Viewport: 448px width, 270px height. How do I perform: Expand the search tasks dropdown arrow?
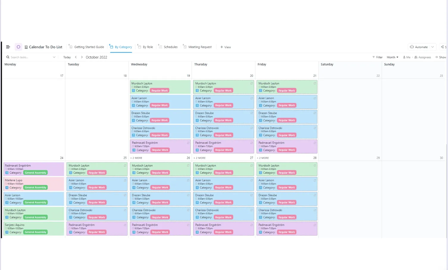(x=54, y=57)
